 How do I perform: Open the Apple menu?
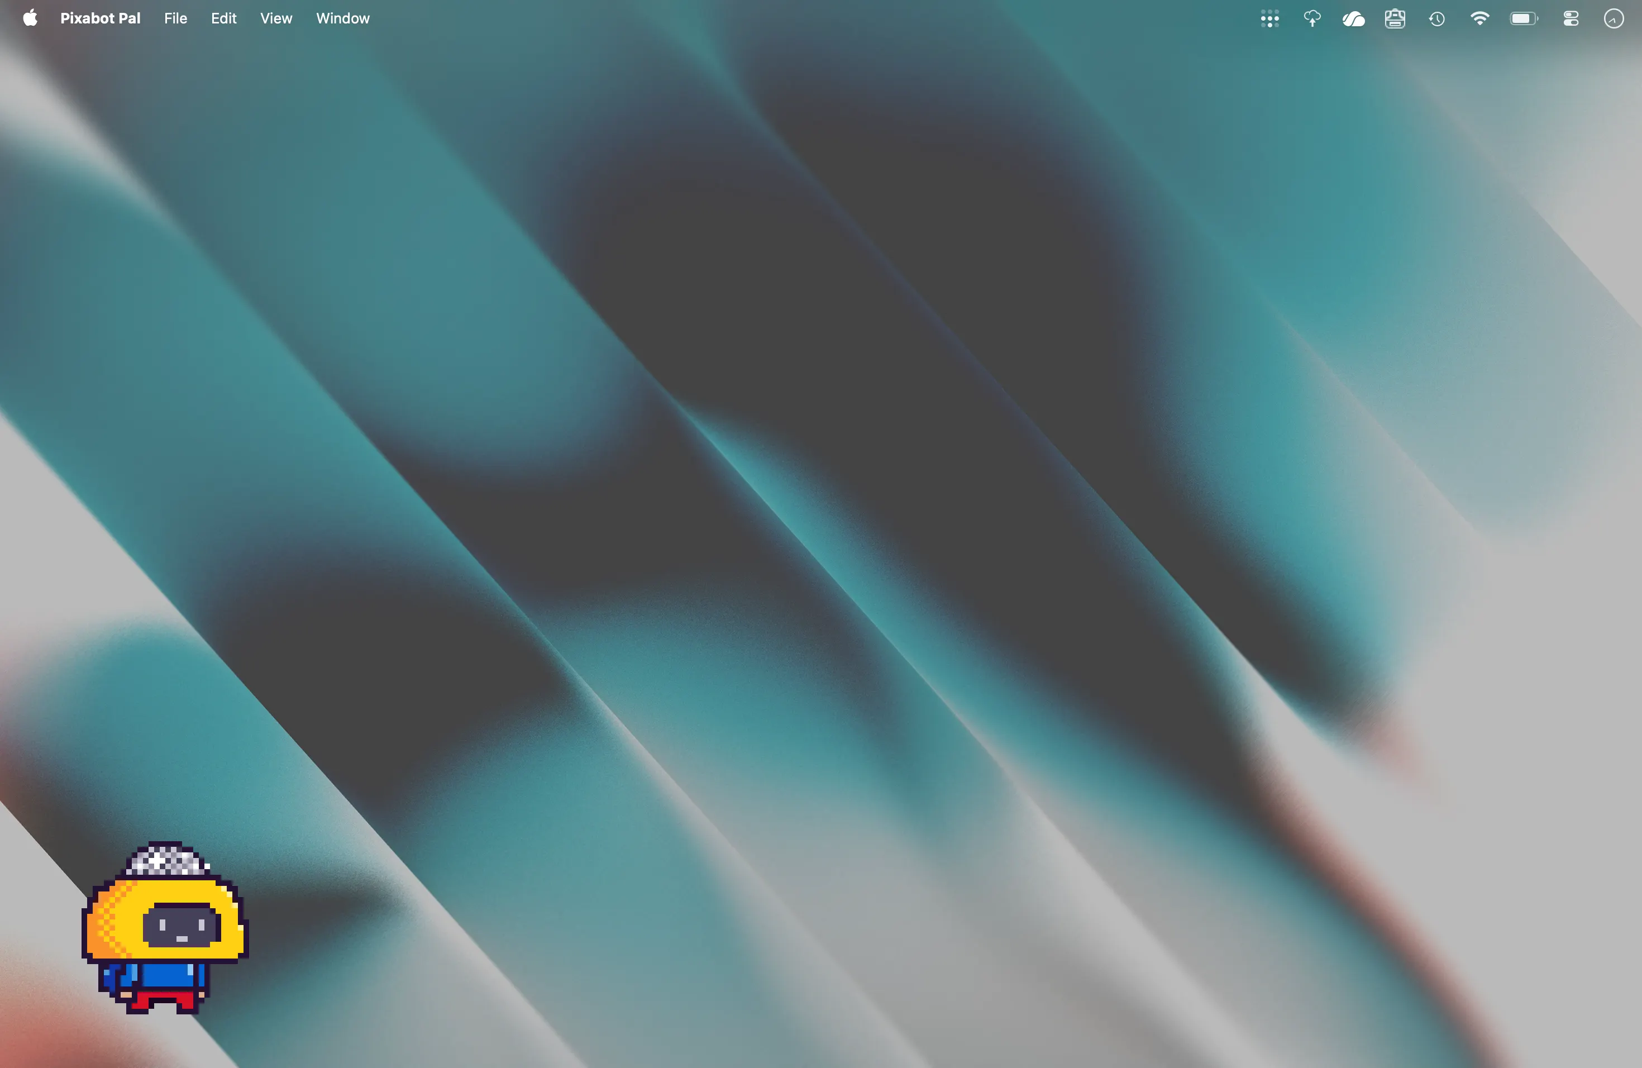(30, 18)
